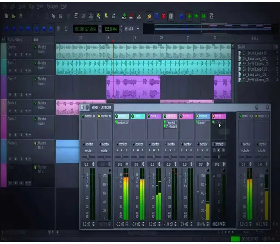This screenshot has width=280, height=244.
Task: Click the inputs button on Master In strip
Action: click(x=88, y=150)
